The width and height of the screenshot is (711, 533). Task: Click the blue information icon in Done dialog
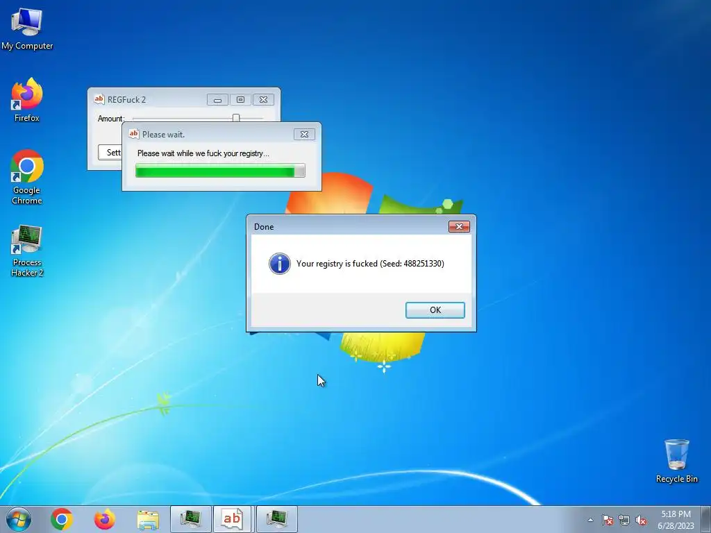coord(279,264)
